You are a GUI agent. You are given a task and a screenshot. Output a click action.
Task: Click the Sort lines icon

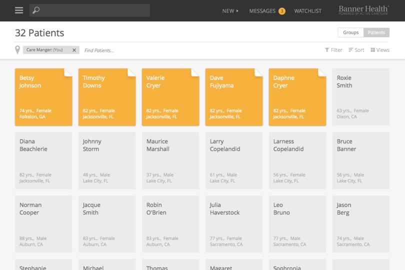coord(351,50)
